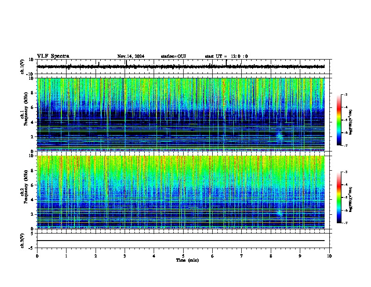Click the ch.1 voltage waveform trace
Screen dimensions: 371x287
coord(181,67)
